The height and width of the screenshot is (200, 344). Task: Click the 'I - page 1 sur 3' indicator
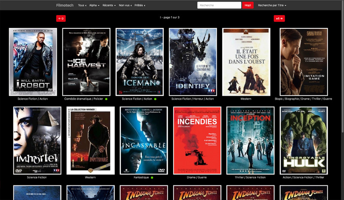(169, 17)
